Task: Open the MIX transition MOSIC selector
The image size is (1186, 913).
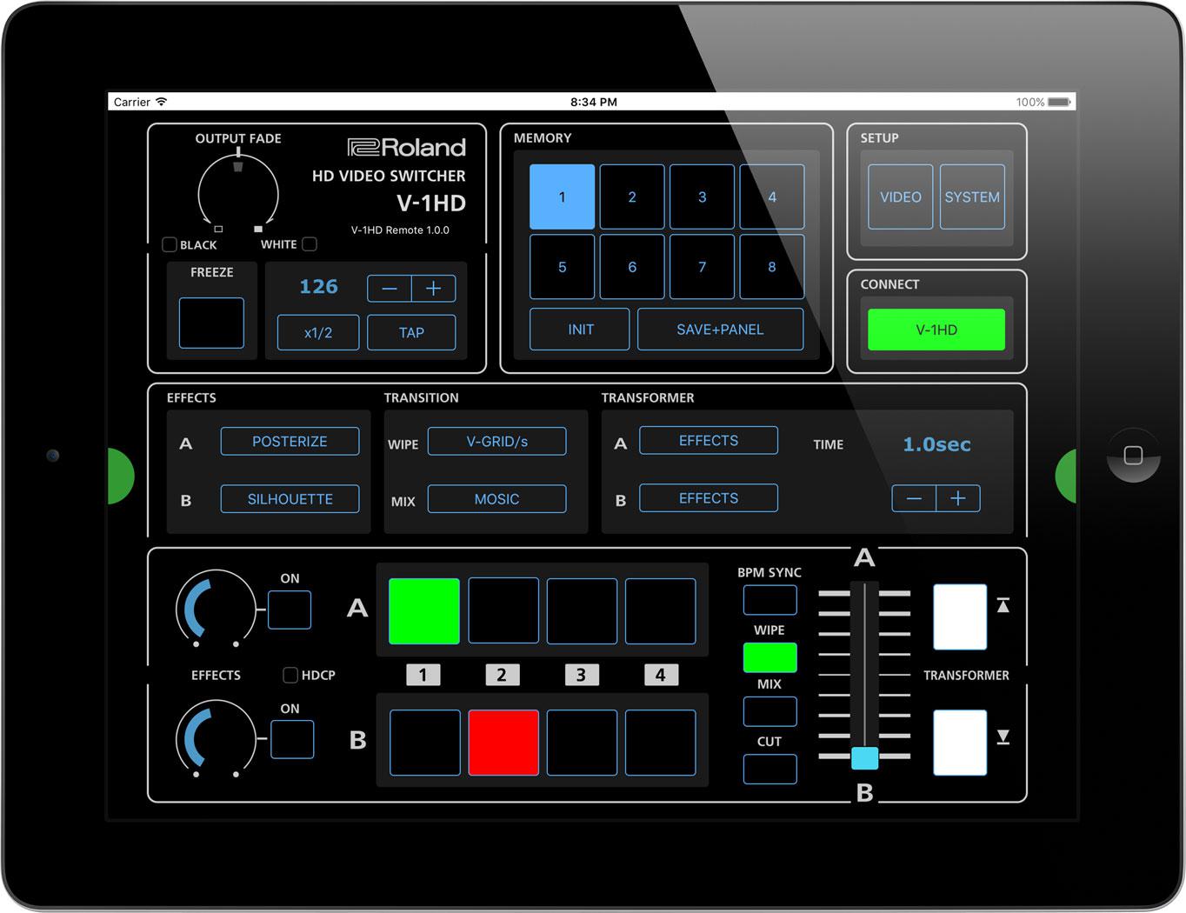Action: point(497,499)
